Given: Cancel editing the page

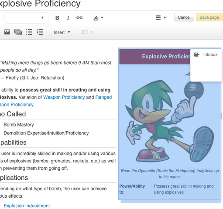Looking at the screenshot, I should tap(184, 17).
